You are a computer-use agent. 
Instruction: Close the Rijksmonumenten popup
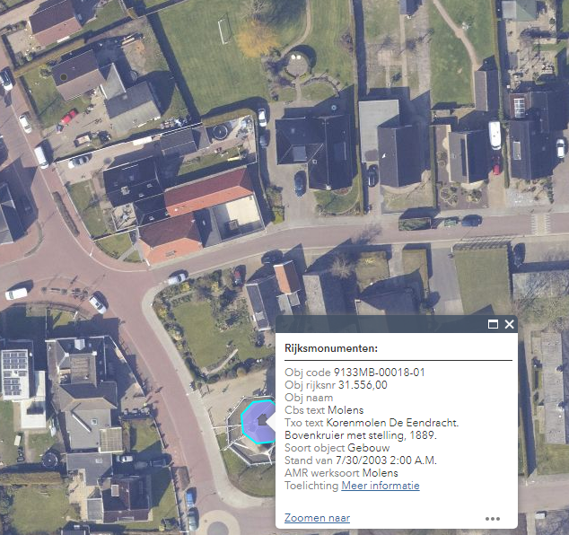(x=509, y=324)
